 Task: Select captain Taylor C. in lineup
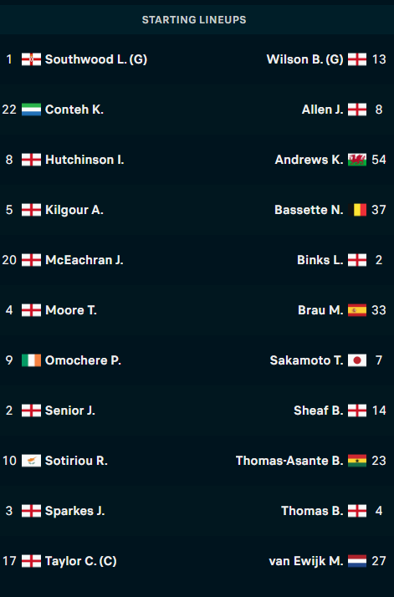tap(81, 561)
